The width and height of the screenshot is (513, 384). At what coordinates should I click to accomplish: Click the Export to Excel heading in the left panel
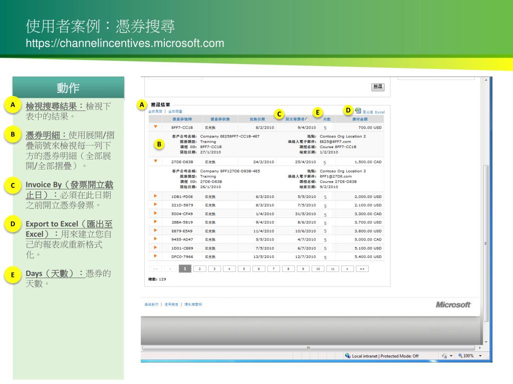pos(69,229)
